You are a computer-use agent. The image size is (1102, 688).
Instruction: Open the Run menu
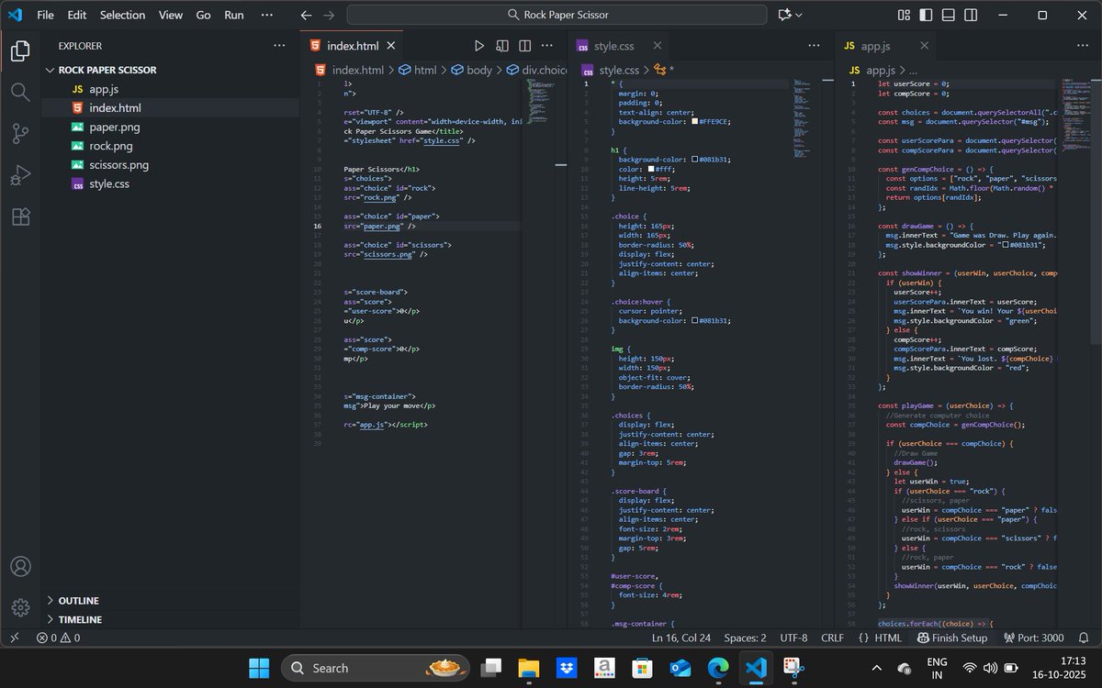234,15
